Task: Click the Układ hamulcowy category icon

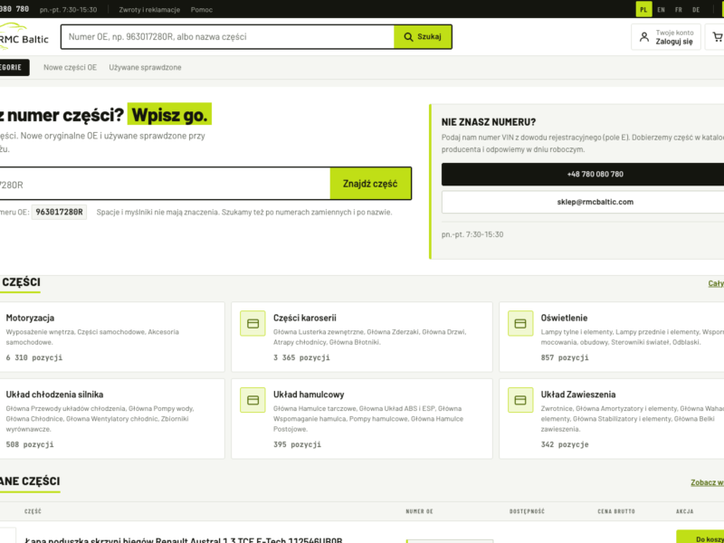Action: pos(252,400)
